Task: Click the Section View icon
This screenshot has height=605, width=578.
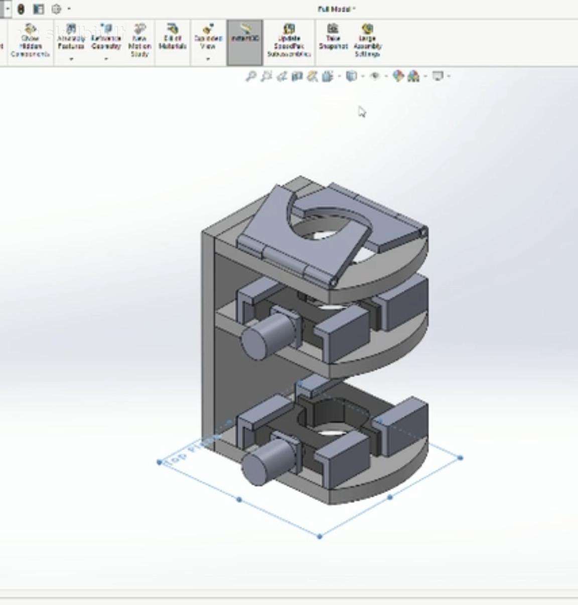Action: [x=298, y=76]
